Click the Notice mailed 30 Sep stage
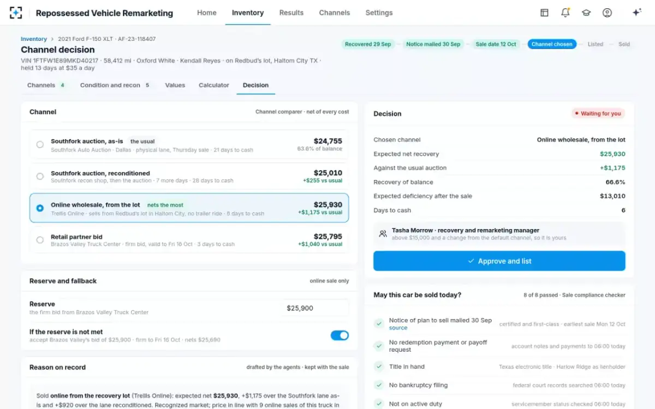This screenshot has width=655, height=409. tap(433, 44)
